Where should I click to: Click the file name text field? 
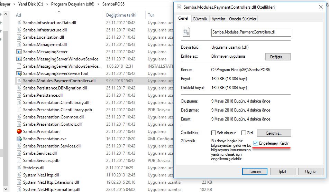coord(251,32)
